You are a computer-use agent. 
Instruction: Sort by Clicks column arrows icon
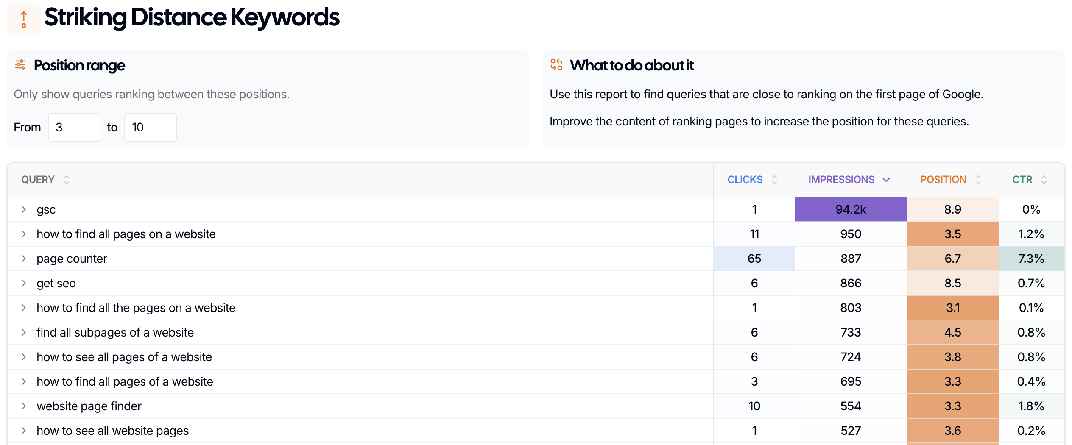coord(774,180)
